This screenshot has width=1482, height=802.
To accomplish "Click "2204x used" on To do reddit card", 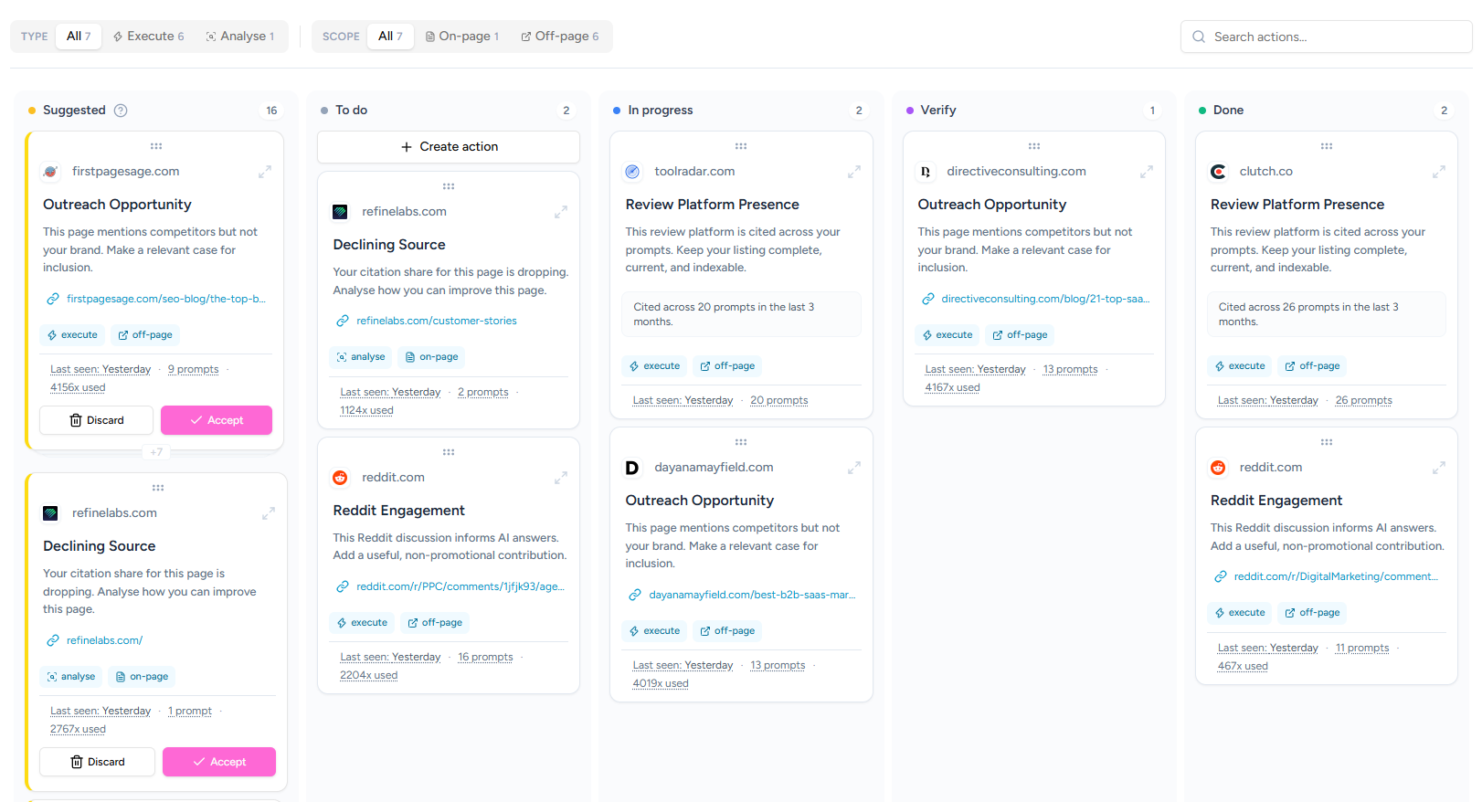I will 369,675.
